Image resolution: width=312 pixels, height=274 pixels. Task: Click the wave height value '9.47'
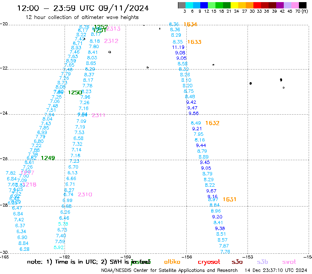pos(192,108)
